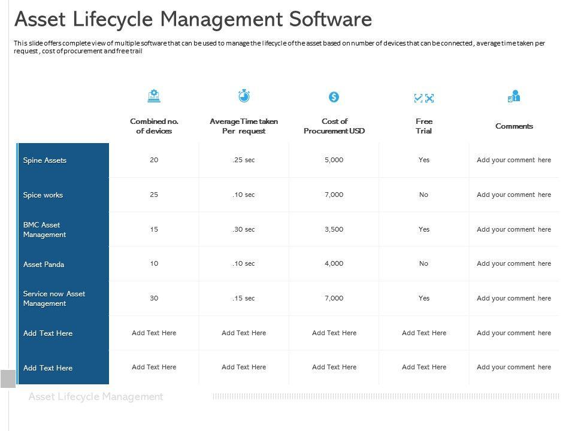The image size is (575, 431).
Task: Click the Service now Asset Management row label
Action: pyautogui.click(x=54, y=299)
